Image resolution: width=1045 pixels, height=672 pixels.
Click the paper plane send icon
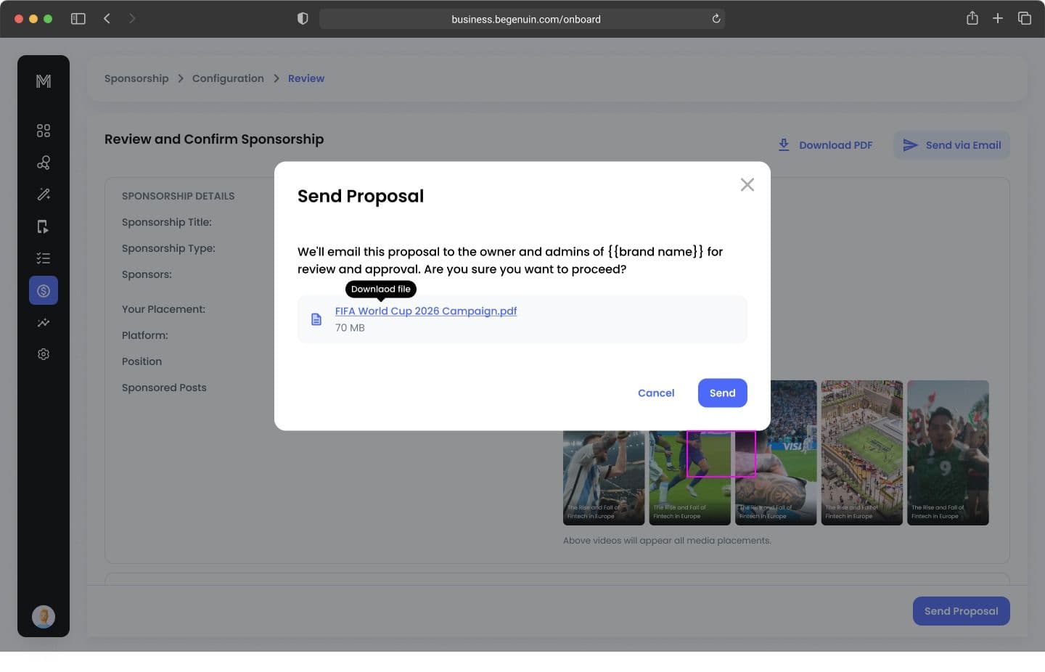pos(910,145)
